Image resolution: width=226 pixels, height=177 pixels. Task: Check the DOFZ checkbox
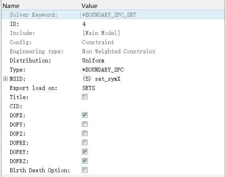85,133
